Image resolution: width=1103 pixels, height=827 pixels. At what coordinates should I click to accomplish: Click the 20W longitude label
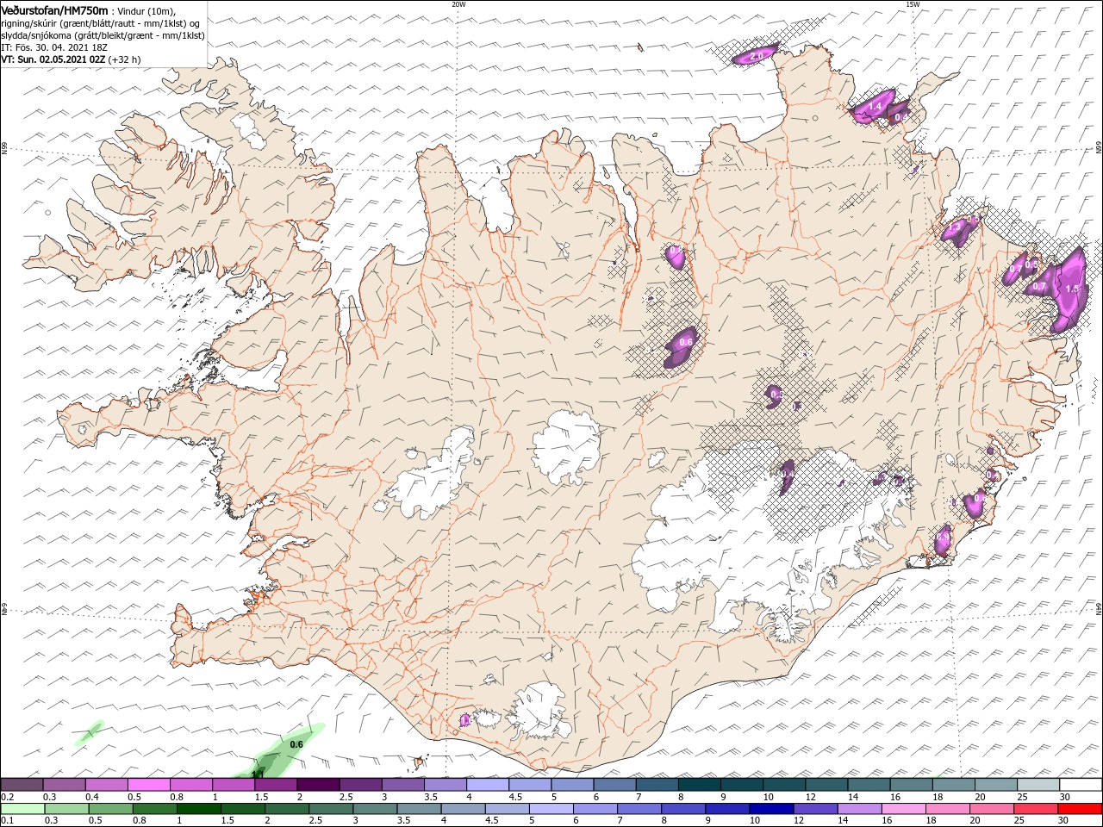[458, 4]
